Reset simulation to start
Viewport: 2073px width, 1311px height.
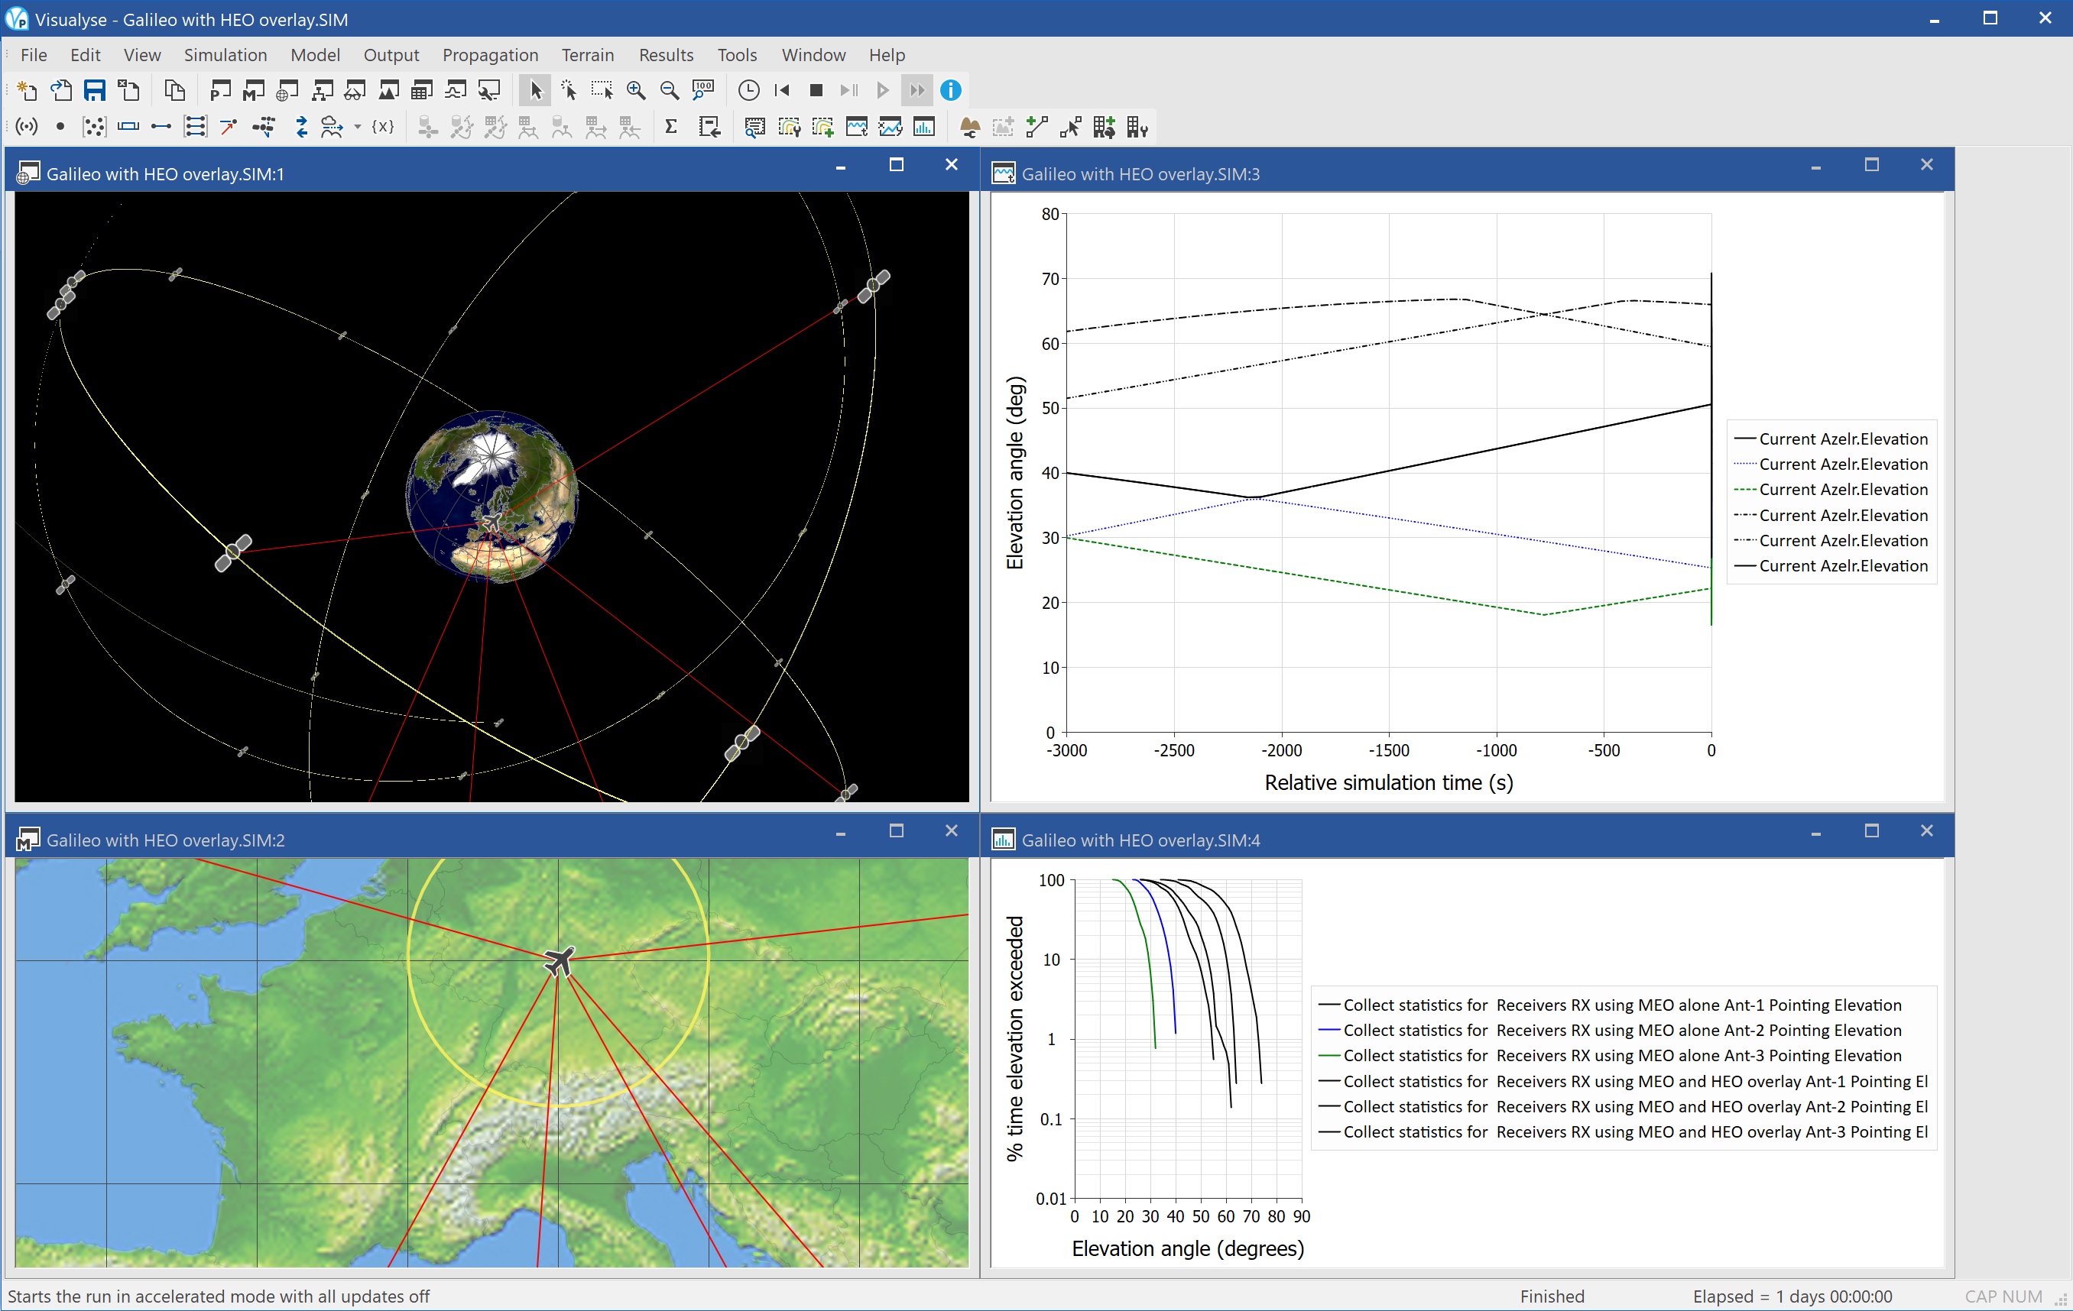[783, 90]
